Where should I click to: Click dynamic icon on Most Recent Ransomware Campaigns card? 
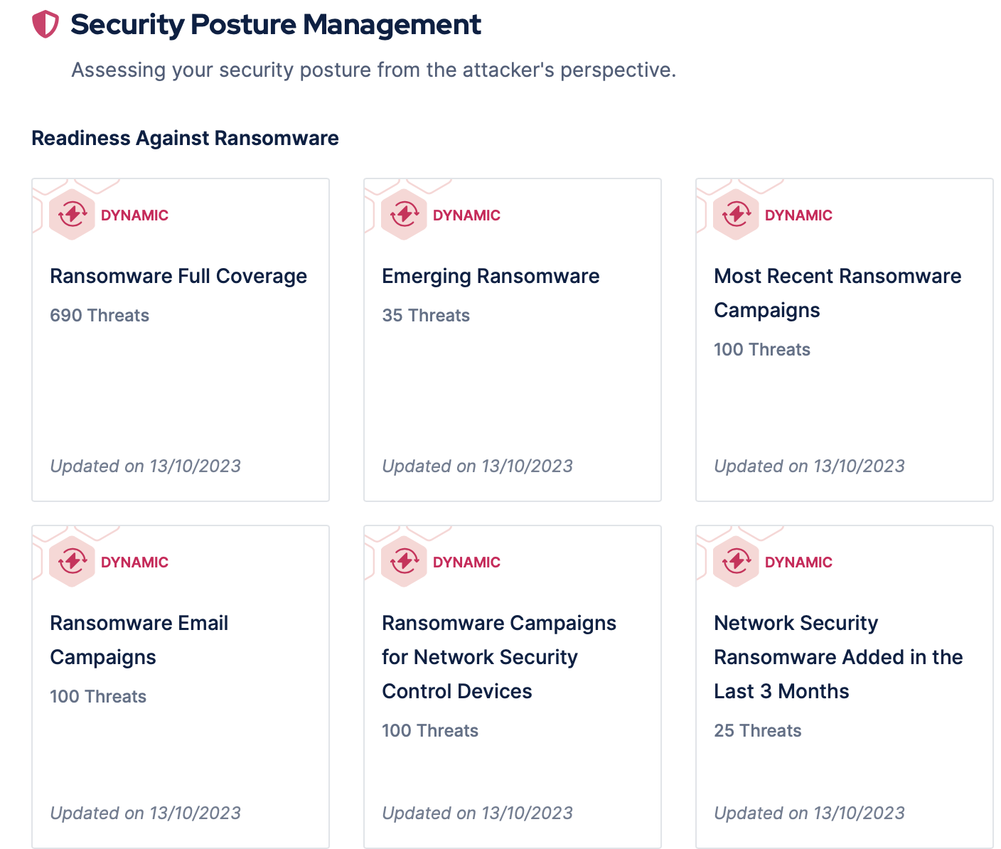point(736,215)
